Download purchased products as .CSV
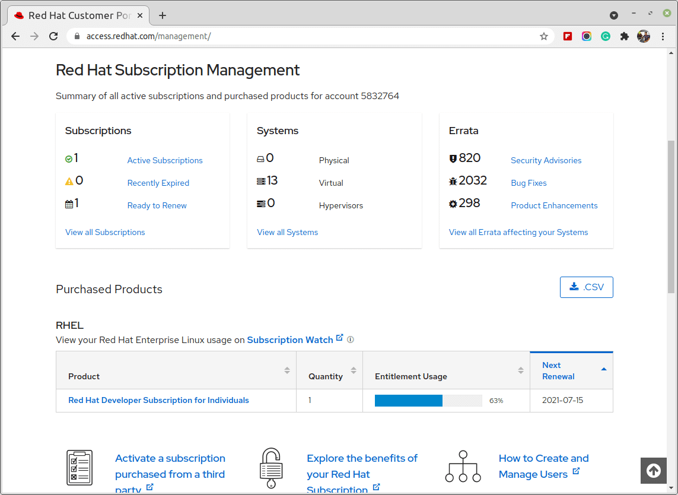 pos(586,287)
